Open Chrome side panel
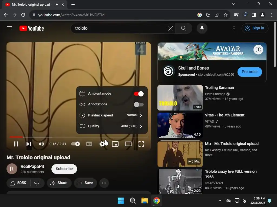 click(x=254, y=15)
